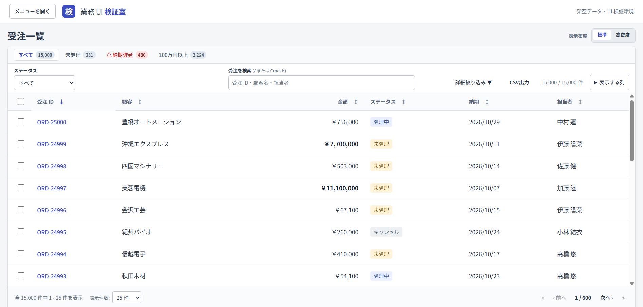This screenshot has width=643, height=307.
Task: Jump to last page » icon
Action: 623,298
